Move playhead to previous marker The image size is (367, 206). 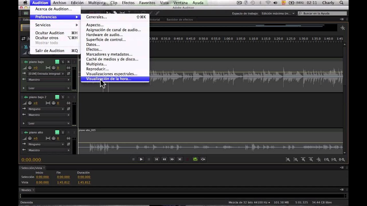pos(157,159)
